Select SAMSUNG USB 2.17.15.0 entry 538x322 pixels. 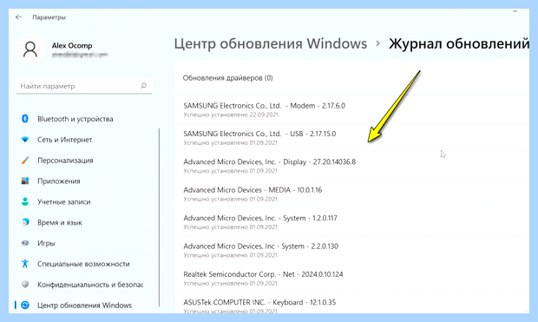coord(351,138)
